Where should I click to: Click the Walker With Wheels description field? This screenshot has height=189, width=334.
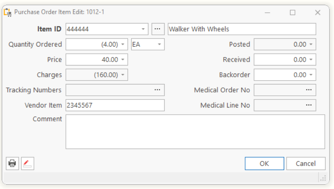pyautogui.click(x=241, y=29)
